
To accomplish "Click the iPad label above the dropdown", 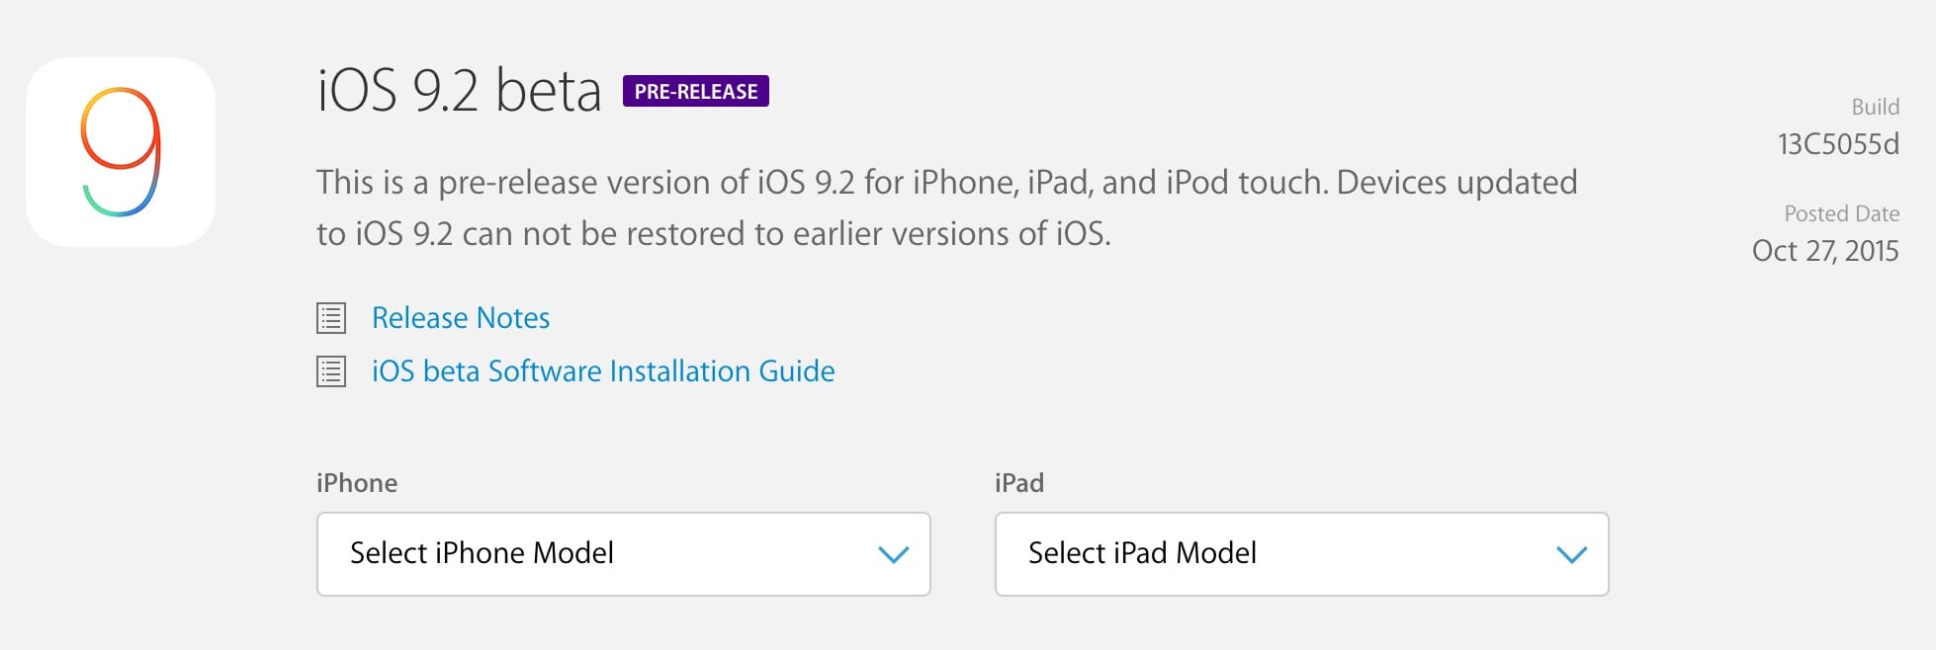I will (1019, 483).
